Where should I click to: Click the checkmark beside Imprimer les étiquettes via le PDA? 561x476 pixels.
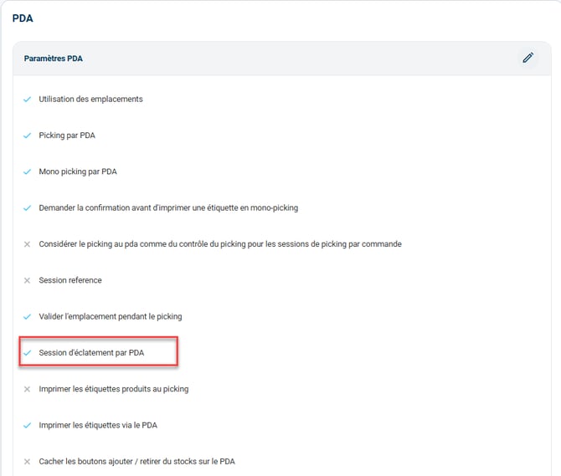[27, 425]
